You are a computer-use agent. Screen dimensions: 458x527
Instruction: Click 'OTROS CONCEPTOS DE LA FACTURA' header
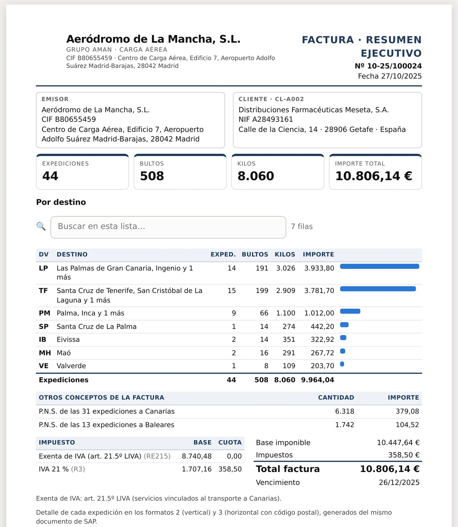click(102, 398)
